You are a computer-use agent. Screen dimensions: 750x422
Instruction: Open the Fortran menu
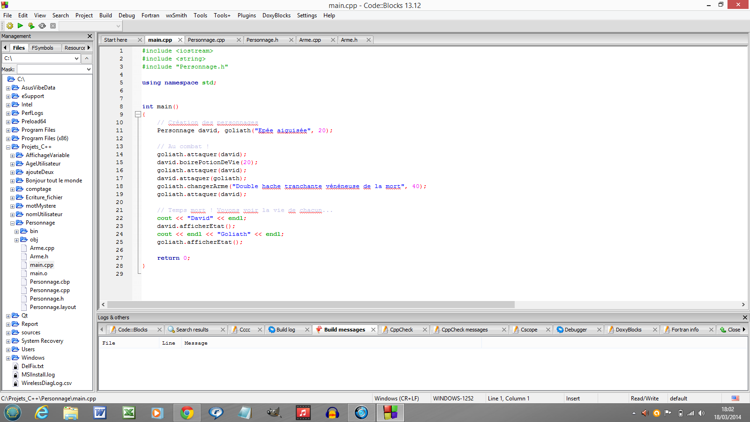[150, 15]
